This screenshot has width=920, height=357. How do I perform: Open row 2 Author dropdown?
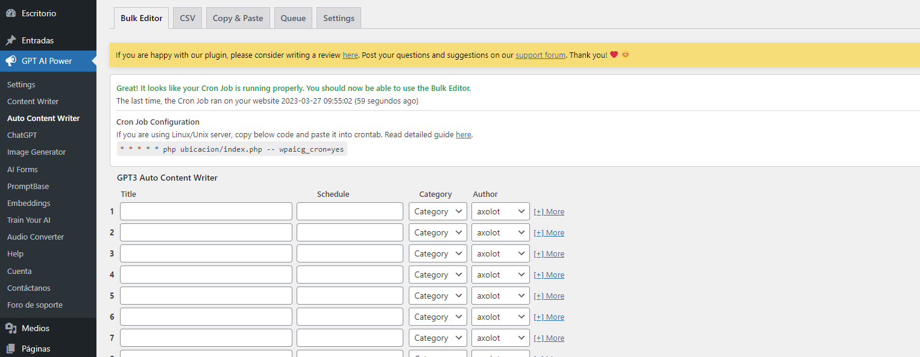(x=500, y=232)
